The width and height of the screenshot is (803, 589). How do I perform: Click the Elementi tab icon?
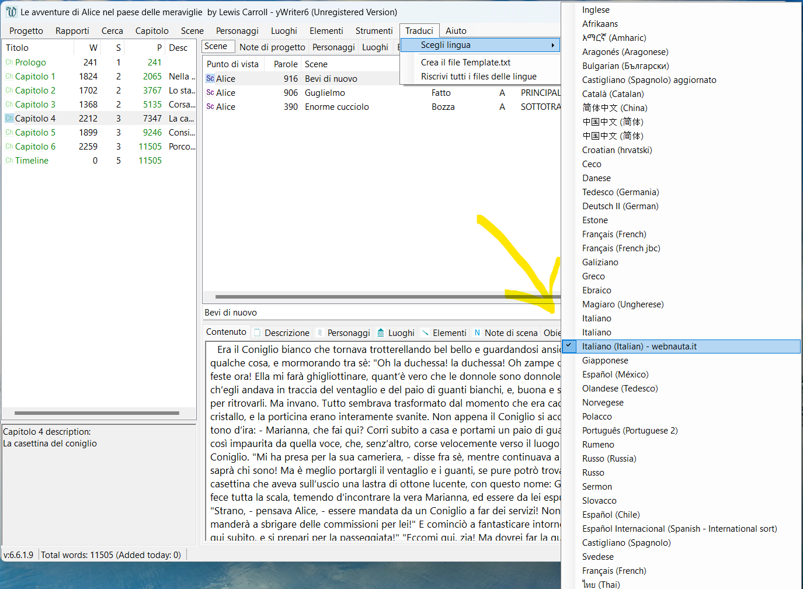(425, 332)
